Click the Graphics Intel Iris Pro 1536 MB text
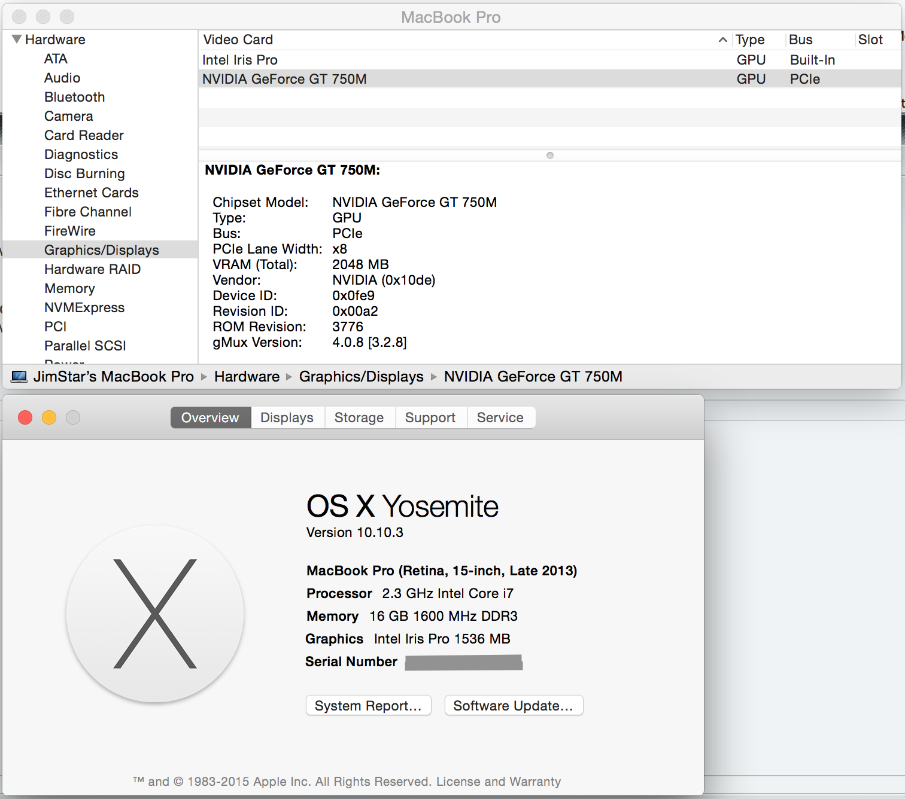This screenshot has width=905, height=799. pos(408,639)
